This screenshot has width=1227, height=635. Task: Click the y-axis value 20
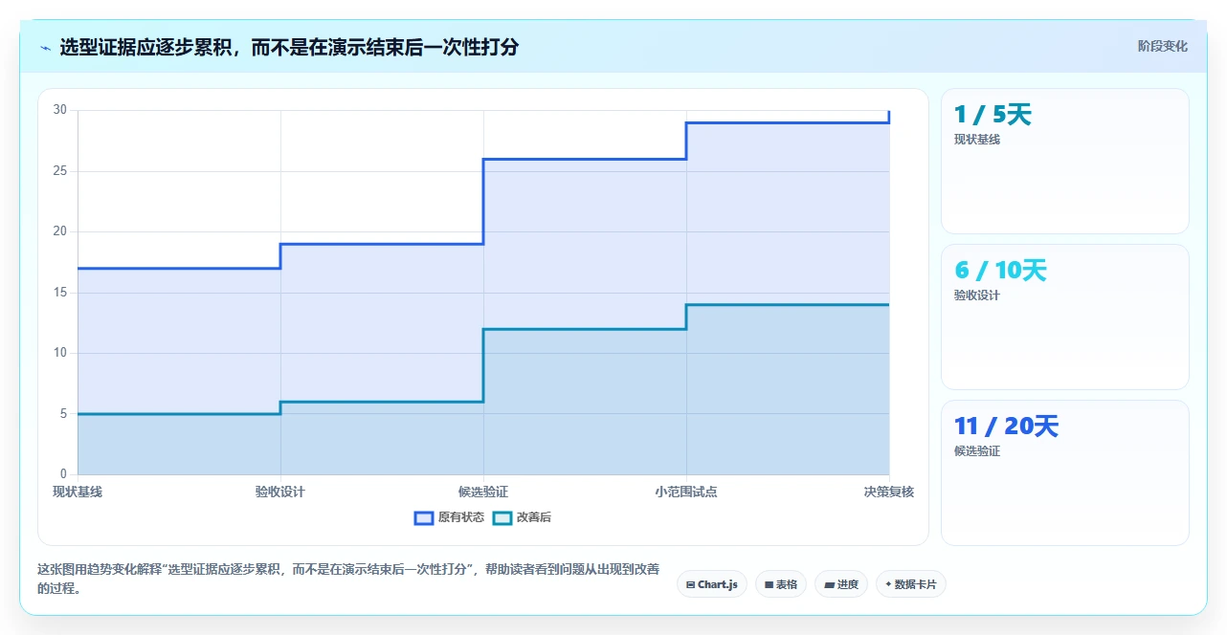tap(60, 231)
